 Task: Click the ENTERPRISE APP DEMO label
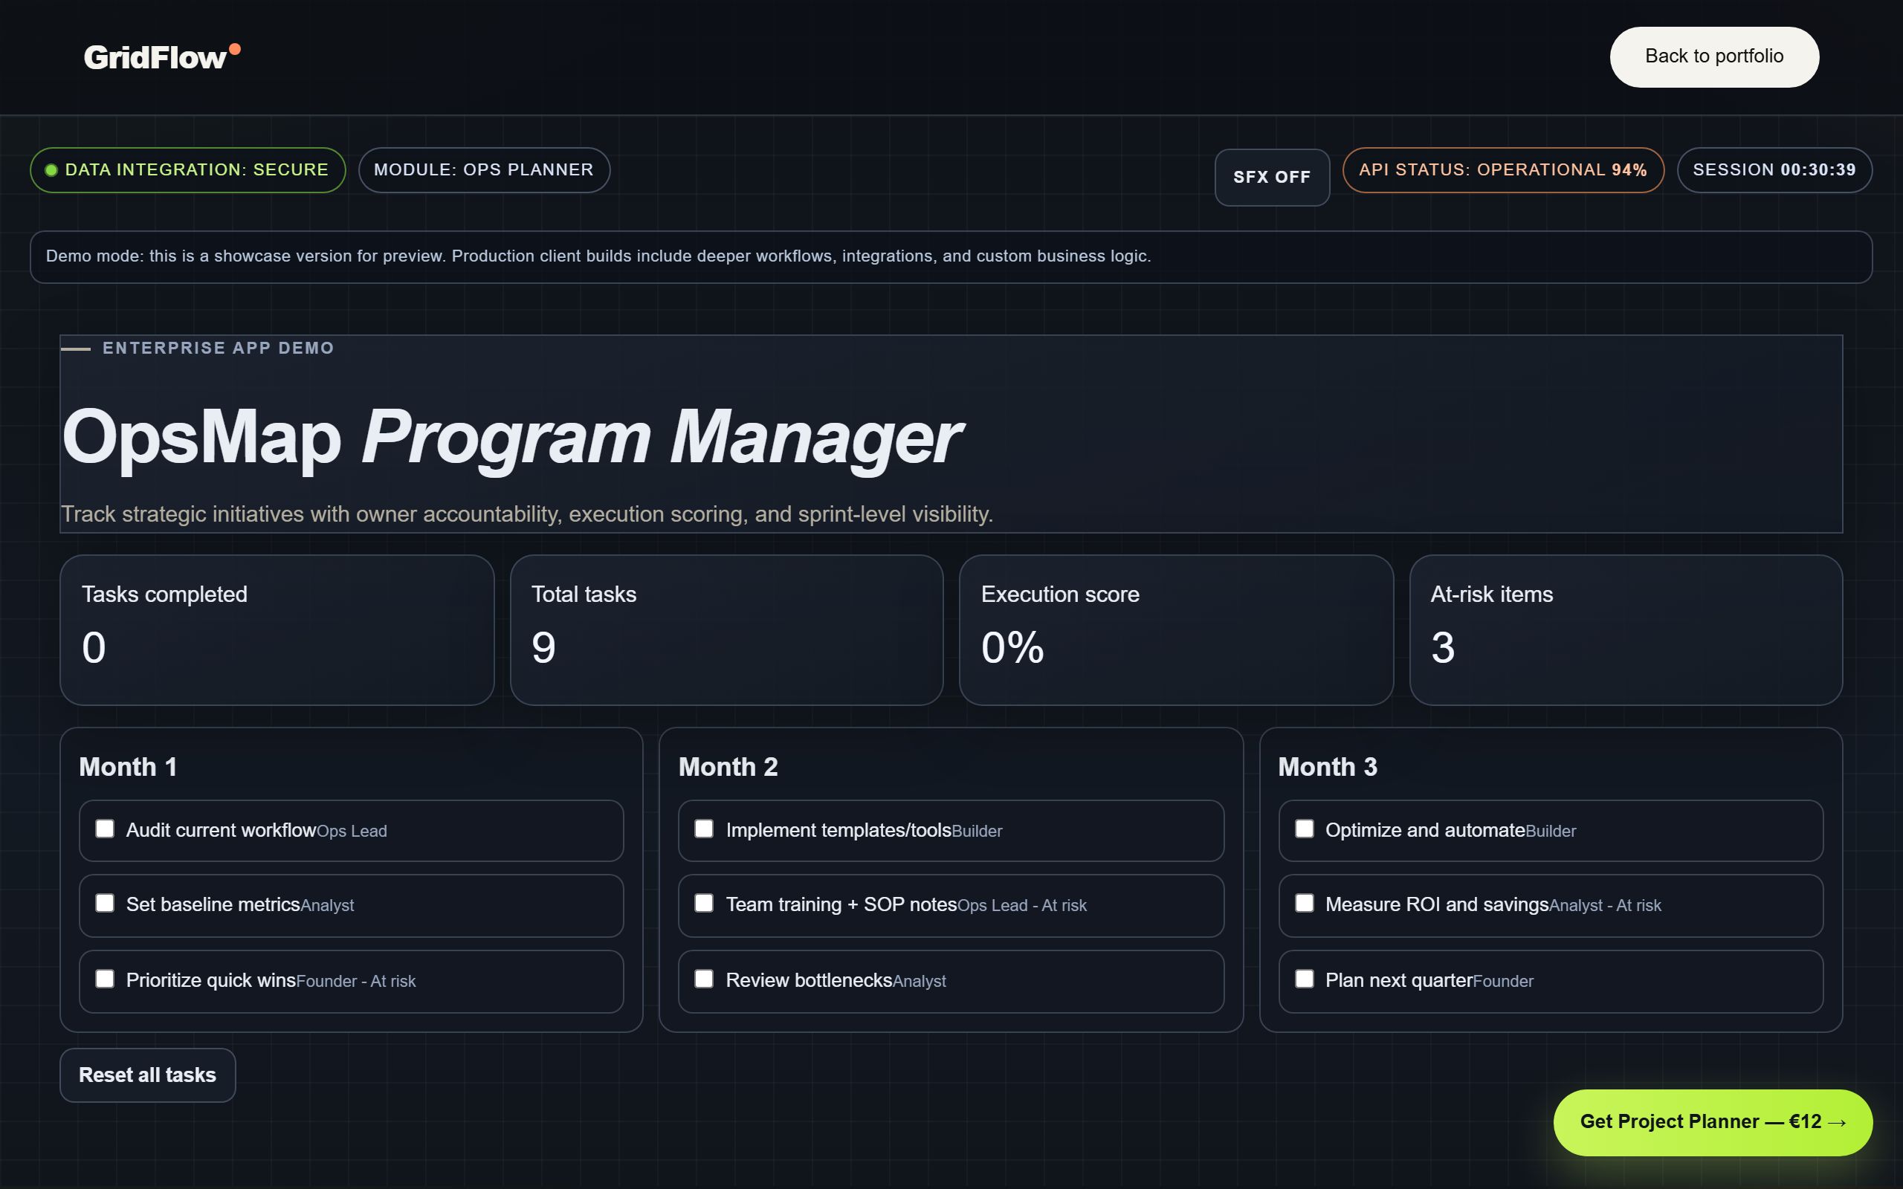tap(218, 348)
